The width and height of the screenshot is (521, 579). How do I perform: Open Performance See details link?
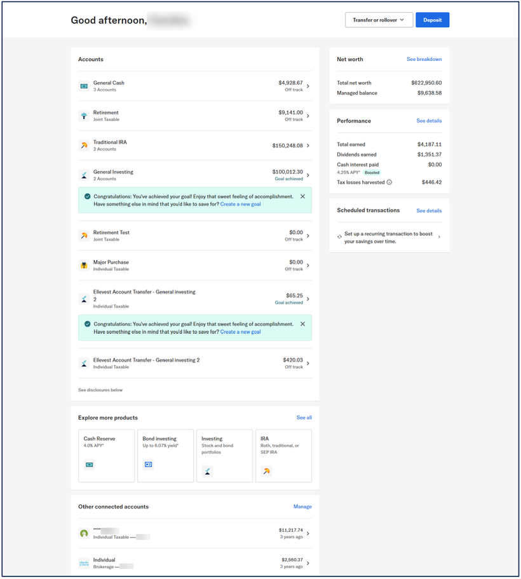coord(429,121)
